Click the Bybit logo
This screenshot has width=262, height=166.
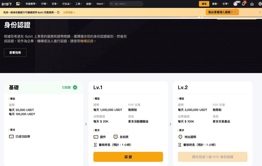pyautogui.click(x=7, y=4)
